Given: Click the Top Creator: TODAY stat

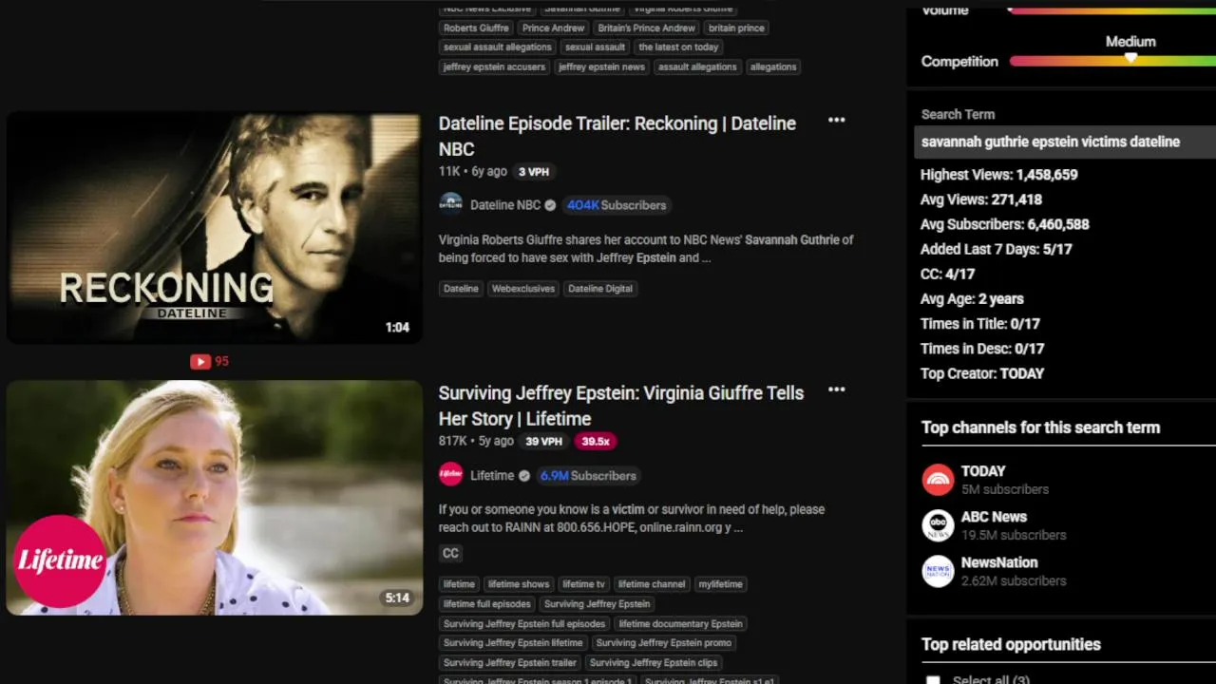Looking at the screenshot, I should (x=981, y=373).
